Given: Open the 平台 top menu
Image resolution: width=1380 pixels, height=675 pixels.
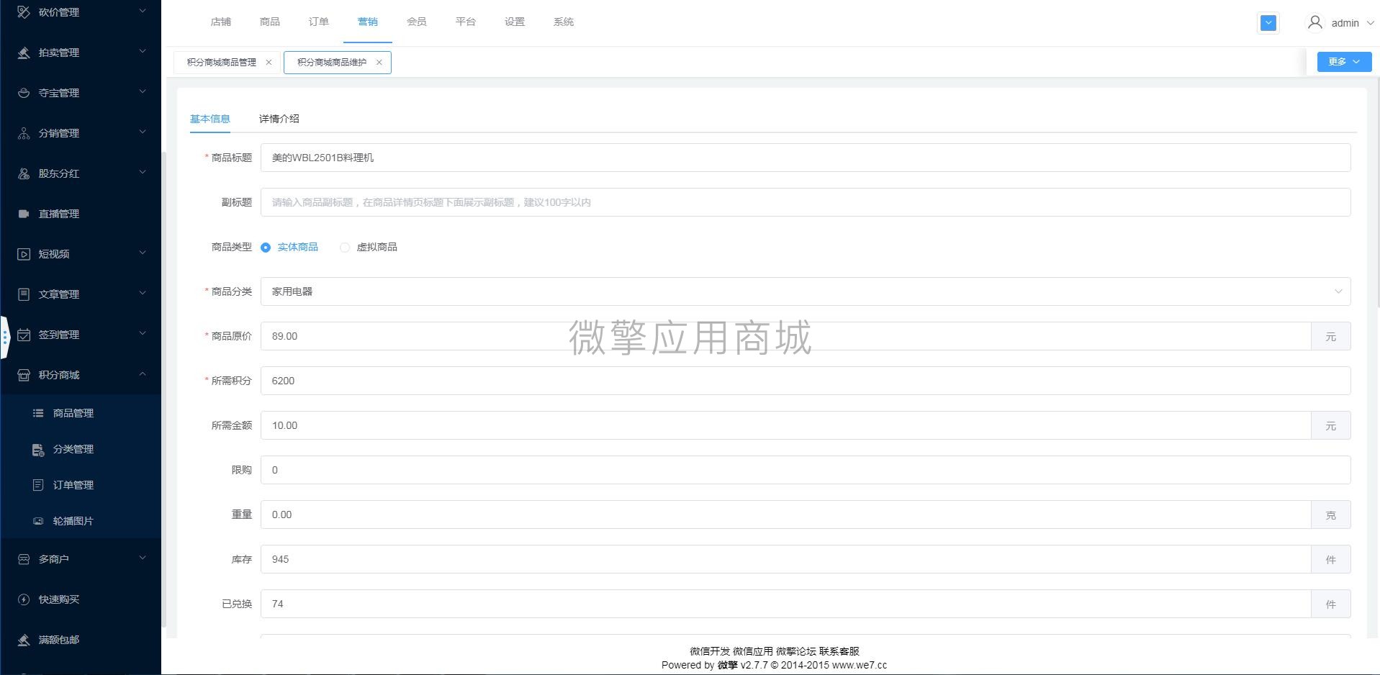Looking at the screenshot, I should coord(466,22).
